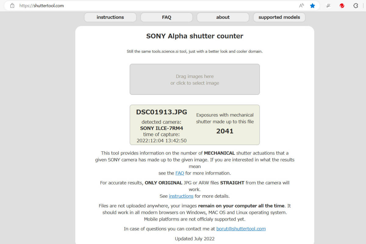Click the borut@shuttertool.com email link
The height and width of the screenshot is (244, 366).
(x=241, y=229)
